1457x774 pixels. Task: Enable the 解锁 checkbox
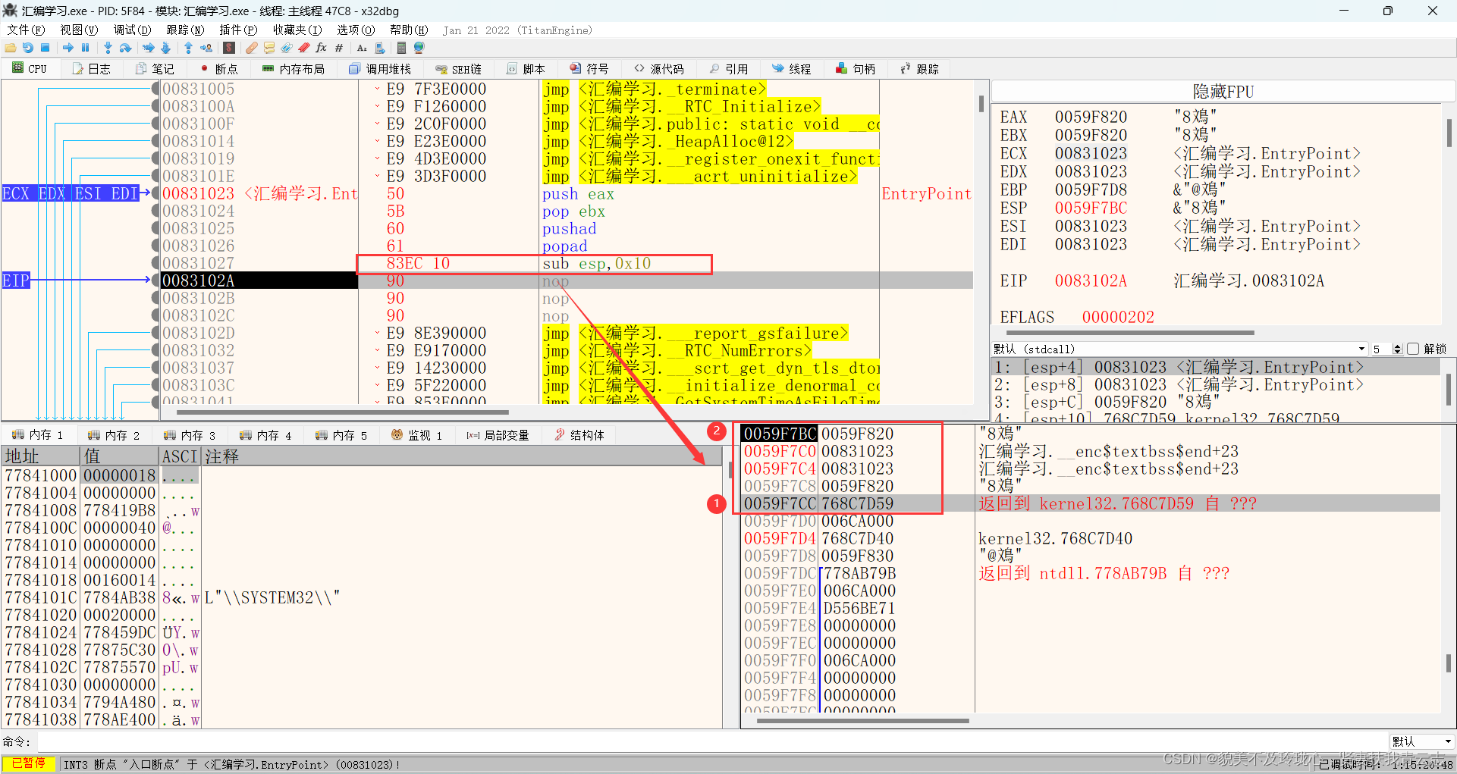coord(1413,348)
